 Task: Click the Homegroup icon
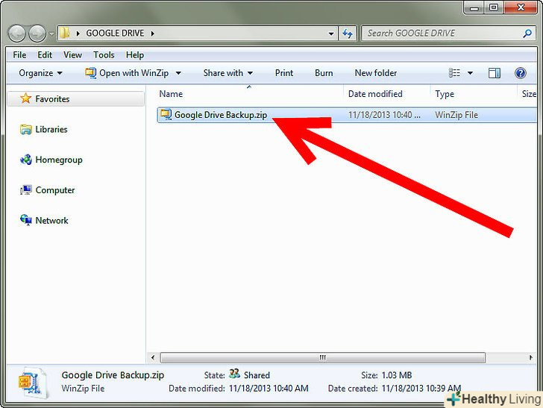[26, 160]
